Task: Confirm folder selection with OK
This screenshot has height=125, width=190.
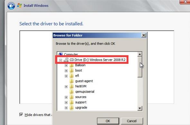Action: (x=108, y=121)
